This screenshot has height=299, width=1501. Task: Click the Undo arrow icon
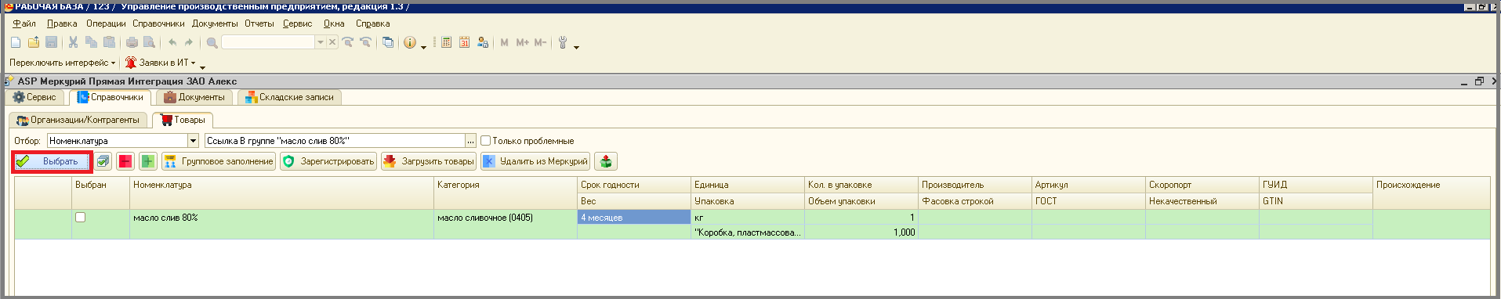pyautogui.click(x=172, y=42)
